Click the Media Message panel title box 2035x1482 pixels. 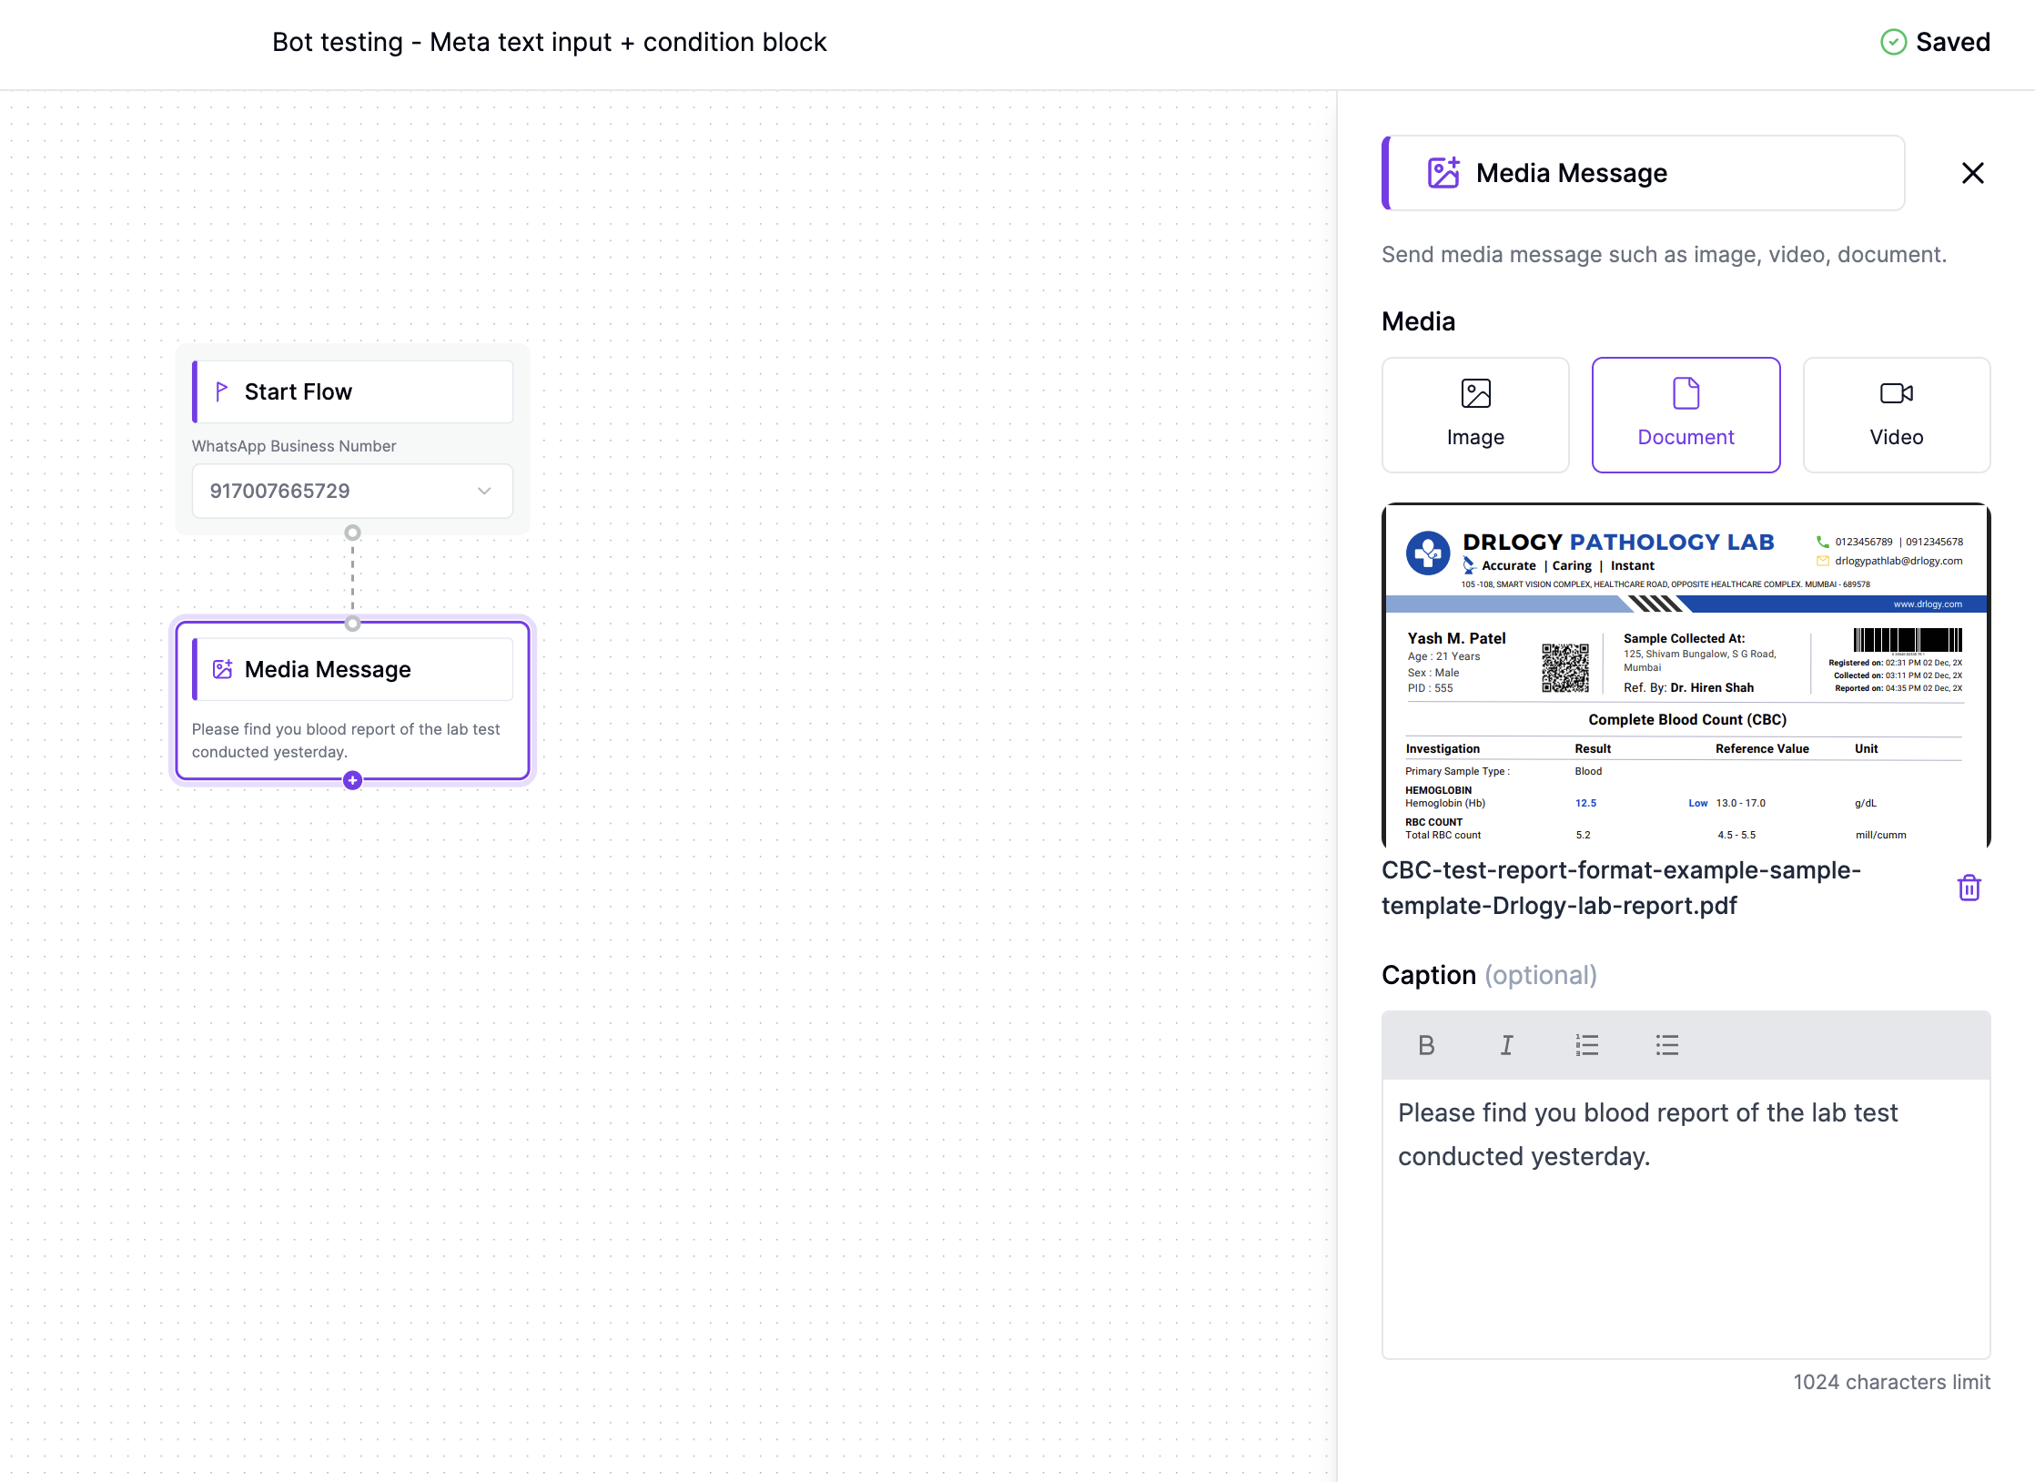tap(1643, 173)
